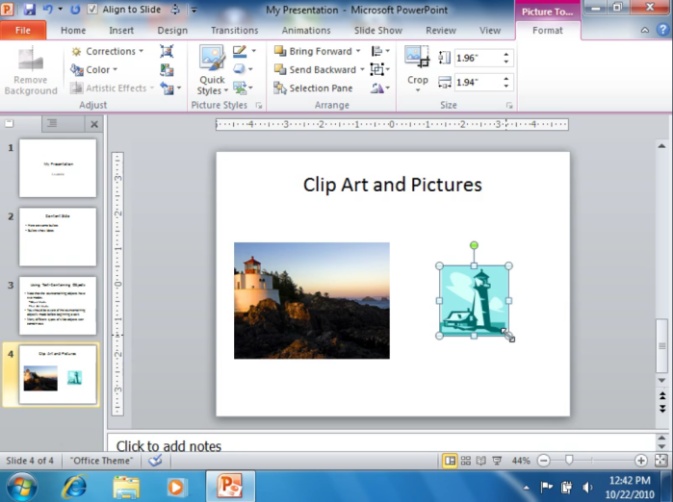Click the zoom slider handle
The height and width of the screenshot is (502, 673).
coord(569,461)
